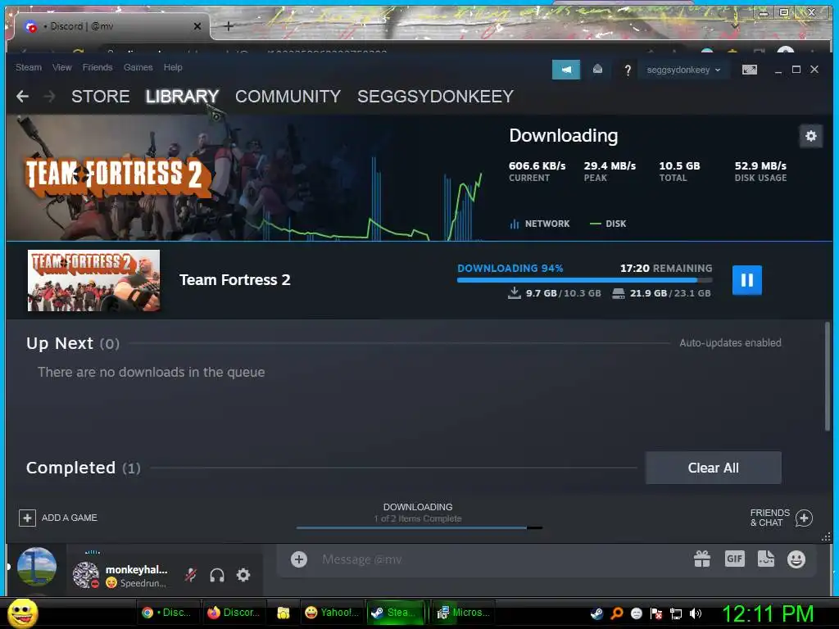Screen dimensions: 839x629
Task: Click round white face tray icon
Action: click(x=636, y=613)
